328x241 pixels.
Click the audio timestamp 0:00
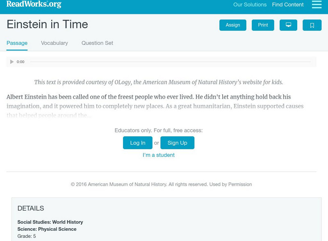tap(20, 62)
